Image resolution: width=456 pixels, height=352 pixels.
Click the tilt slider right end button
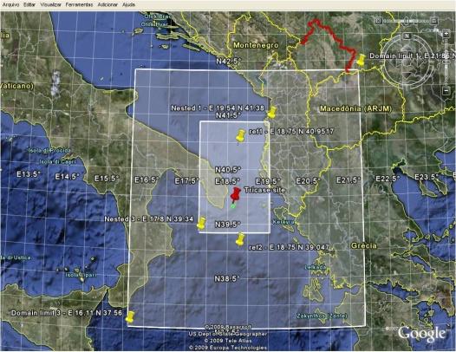point(434,21)
